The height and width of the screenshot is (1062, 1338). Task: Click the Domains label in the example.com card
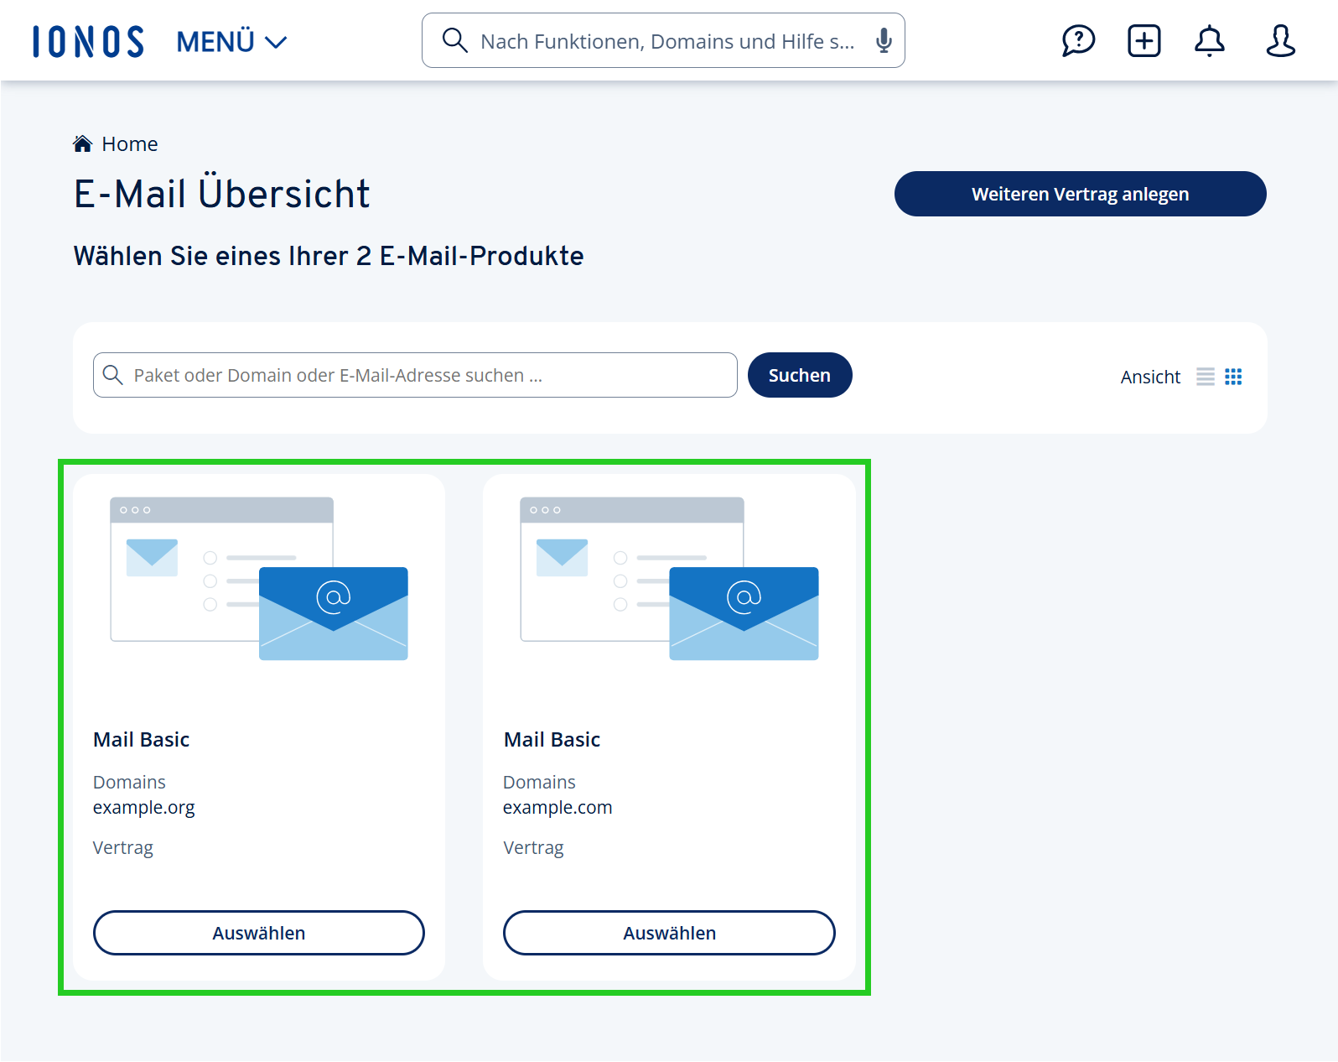click(x=539, y=783)
